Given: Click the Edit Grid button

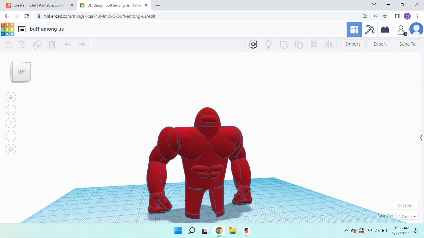Looking at the screenshot, I should coord(404,206).
